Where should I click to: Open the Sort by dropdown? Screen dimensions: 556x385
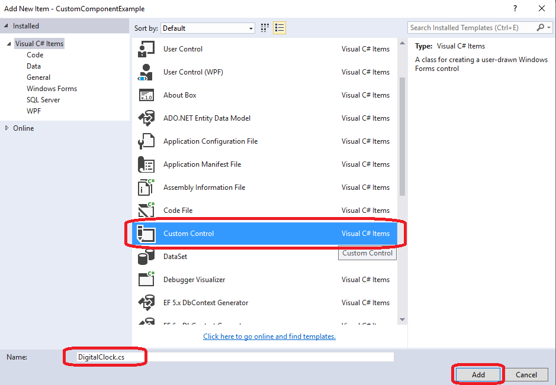[208, 28]
